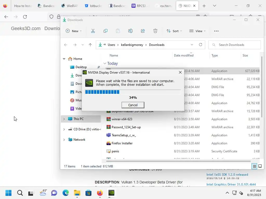Sort by Date modified column header
Screen dimensions: 266x199
[184, 55]
